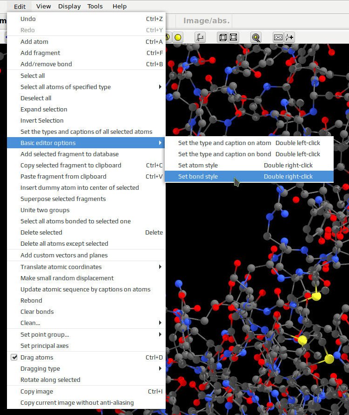This screenshot has height=415, width=349.
Task: Choose Add custom vectors and planes
Action: click(86, 255)
